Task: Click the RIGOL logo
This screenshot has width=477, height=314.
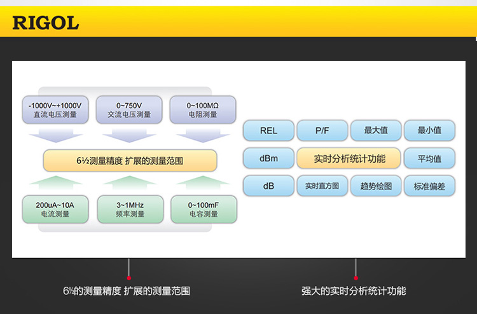Action: pyautogui.click(x=46, y=24)
